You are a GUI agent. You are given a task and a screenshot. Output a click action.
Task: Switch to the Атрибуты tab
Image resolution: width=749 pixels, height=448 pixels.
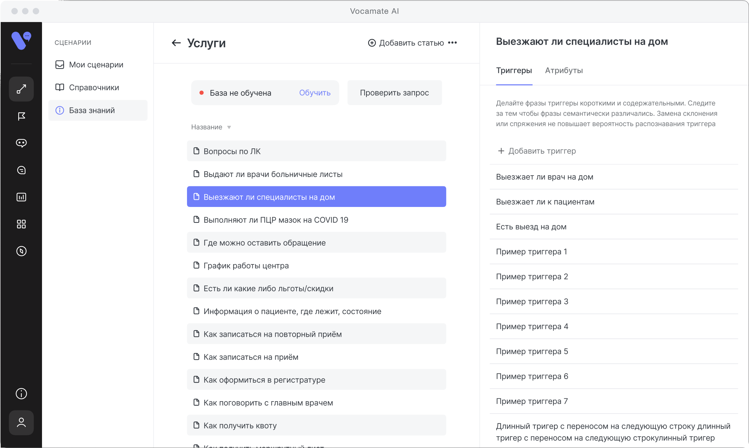coord(564,71)
